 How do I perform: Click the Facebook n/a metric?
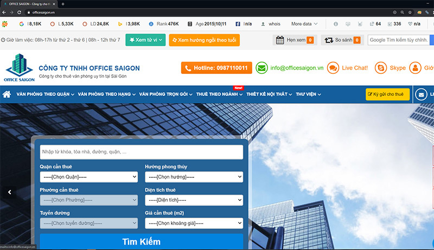(x=244, y=24)
